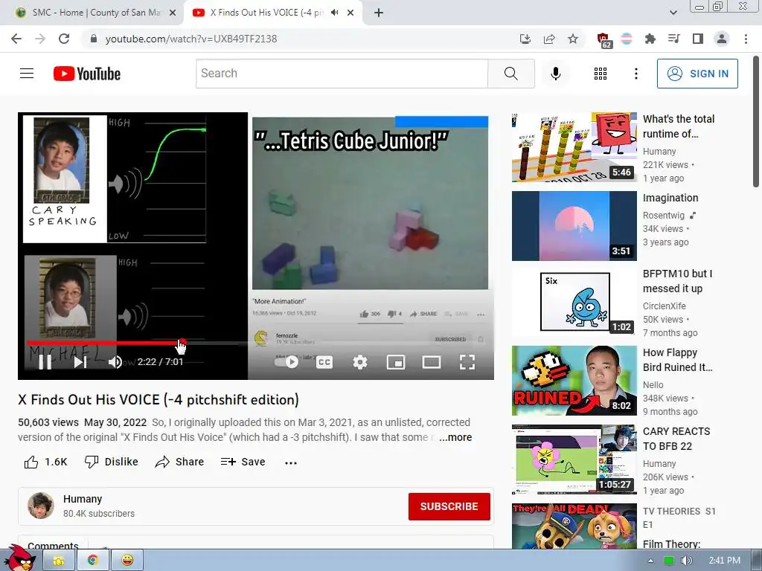This screenshot has width=762, height=571.
Task: Open the Humany channel avatar
Action: (41, 506)
